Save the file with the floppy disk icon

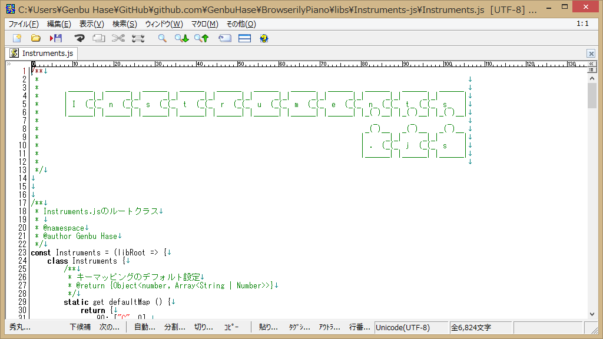[x=56, y=38]
